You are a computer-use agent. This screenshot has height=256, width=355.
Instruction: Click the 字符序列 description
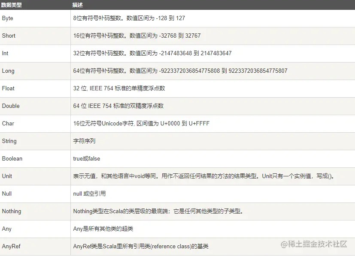point(84,141)
